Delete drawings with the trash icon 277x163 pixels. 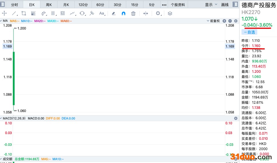133,13
